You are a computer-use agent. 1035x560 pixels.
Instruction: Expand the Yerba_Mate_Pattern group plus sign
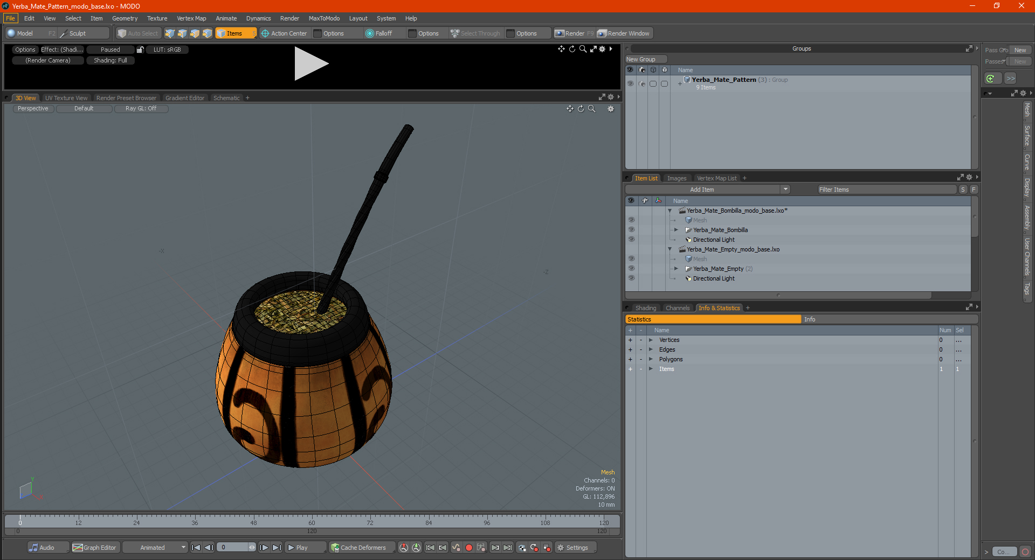pyautogui.click(x=680, y=83)
